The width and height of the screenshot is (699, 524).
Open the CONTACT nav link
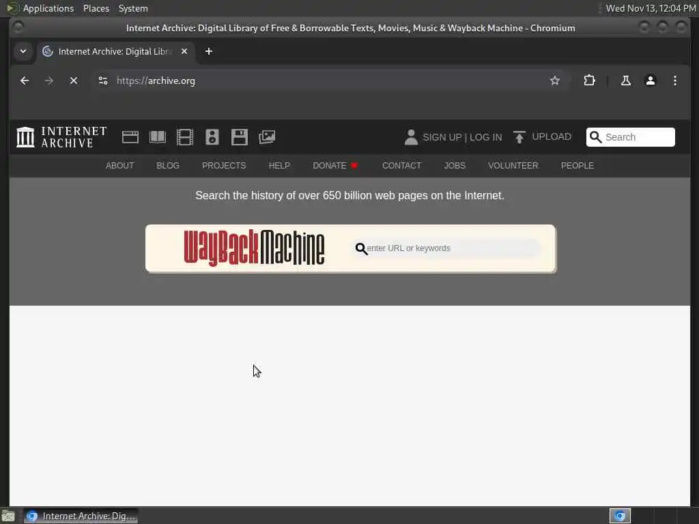pos(401,166)
